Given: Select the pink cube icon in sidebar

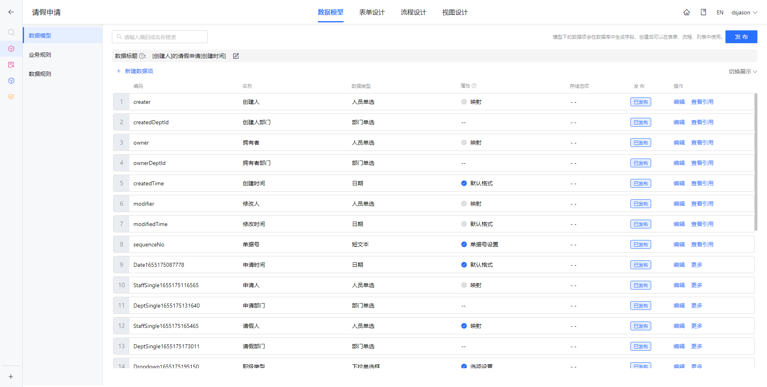Looking at the screenshot, I should [x=11, y=49].
